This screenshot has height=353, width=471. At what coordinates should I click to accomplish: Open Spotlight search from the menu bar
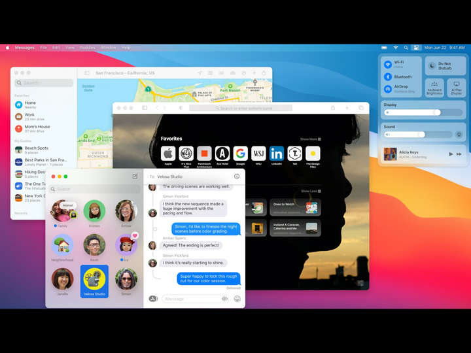tap(406, 48)
